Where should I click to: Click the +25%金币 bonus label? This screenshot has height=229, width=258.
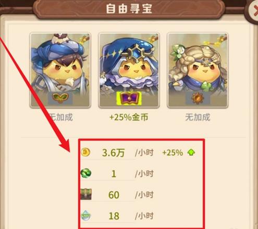coord(129,117)
